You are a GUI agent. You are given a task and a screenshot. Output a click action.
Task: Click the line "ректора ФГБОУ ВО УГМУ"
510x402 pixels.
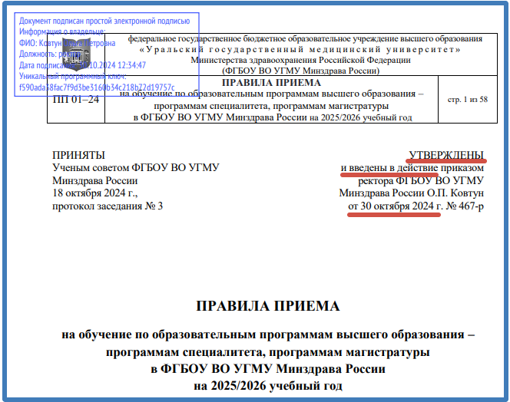click(421, 180)
